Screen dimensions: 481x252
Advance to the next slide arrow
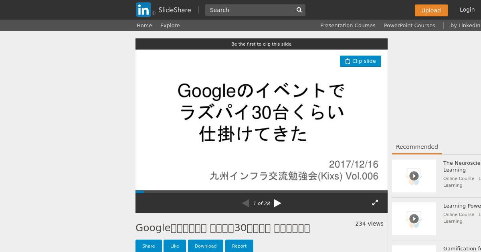tap(277, 203)
